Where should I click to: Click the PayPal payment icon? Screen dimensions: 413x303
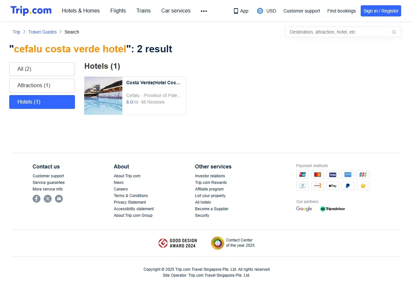point(348,186)
